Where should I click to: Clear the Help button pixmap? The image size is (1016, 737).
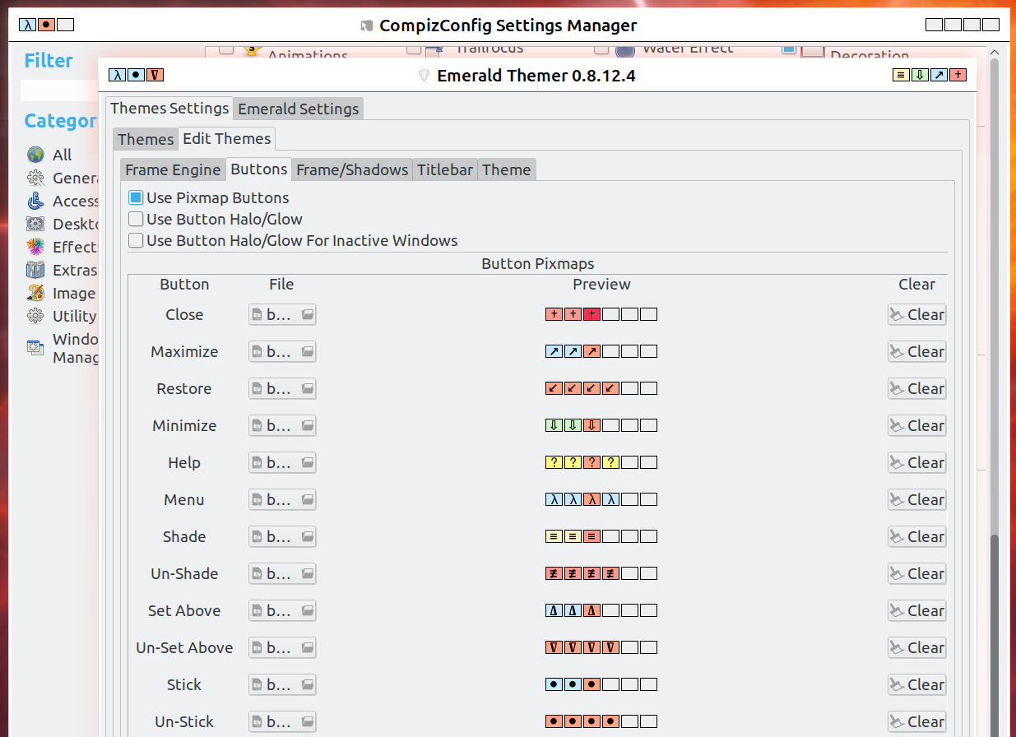[x=916, y=463]
